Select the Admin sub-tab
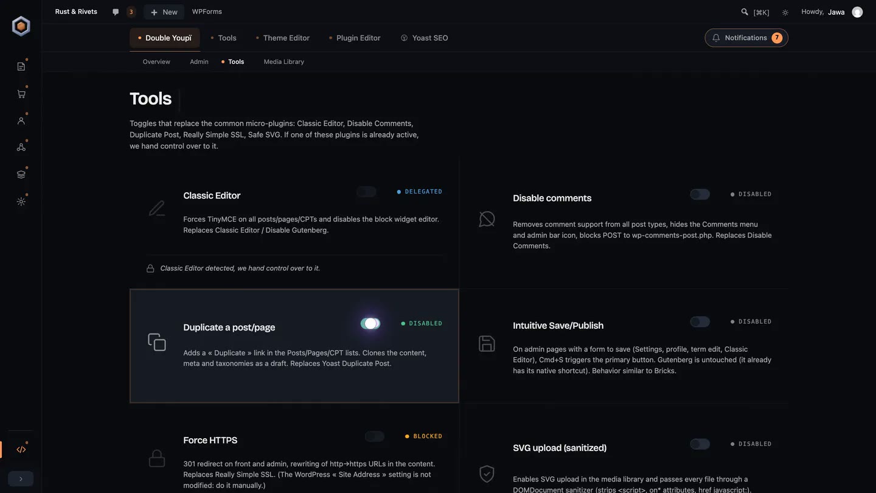Screen dimensions: 876x493 coord(199,61)
